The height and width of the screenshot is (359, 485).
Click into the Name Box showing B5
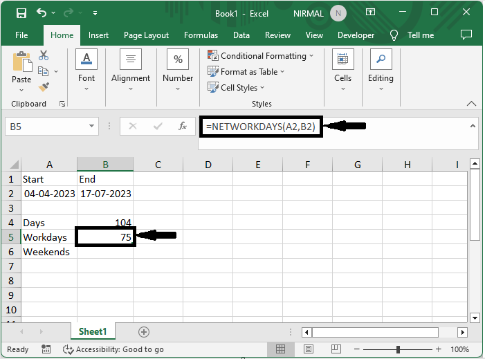[x=45, y=127]
